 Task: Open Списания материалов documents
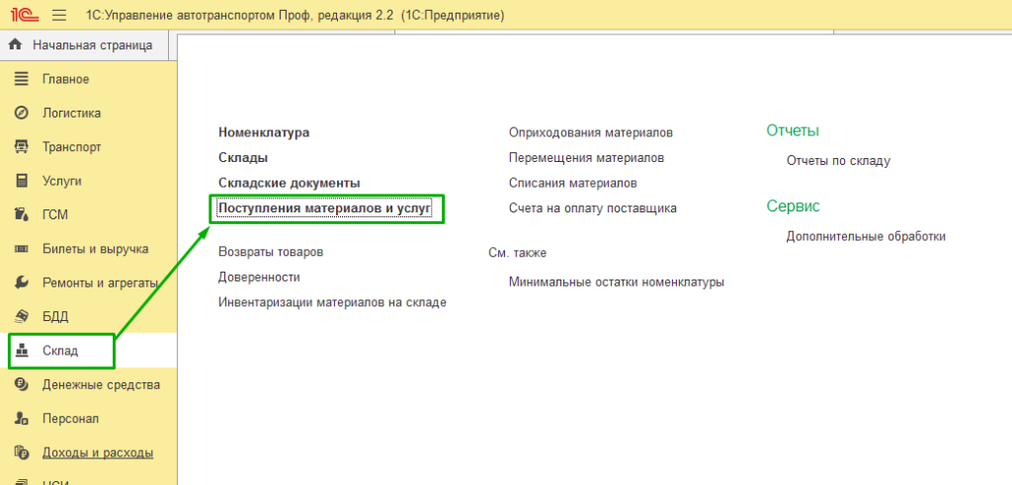point(572,183)
